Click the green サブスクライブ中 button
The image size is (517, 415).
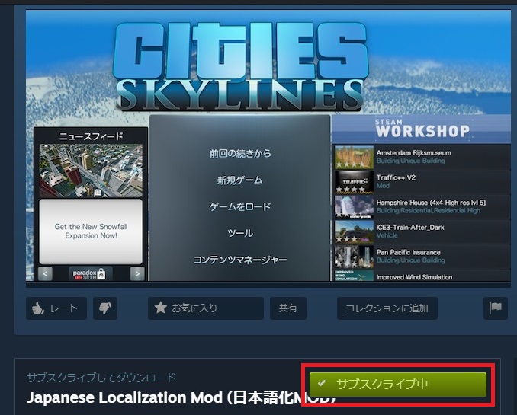[x=398, y=385]
